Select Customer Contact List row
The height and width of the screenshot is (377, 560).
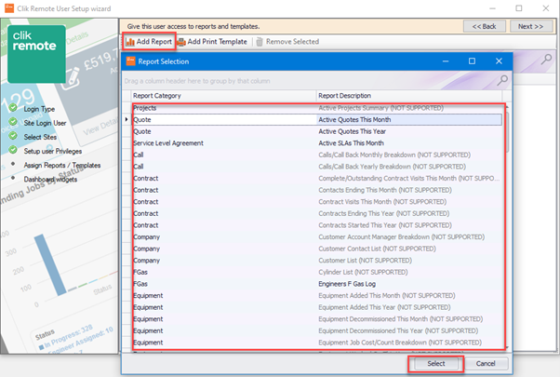point(317,249)
